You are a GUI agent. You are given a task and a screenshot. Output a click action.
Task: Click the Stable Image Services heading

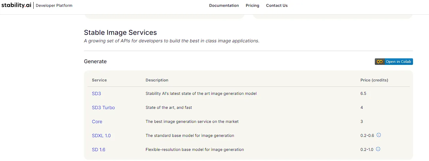click(x=120, y=33)
